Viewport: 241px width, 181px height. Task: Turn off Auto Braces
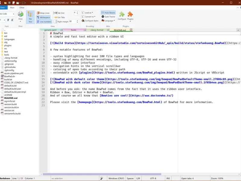(108, 13)
